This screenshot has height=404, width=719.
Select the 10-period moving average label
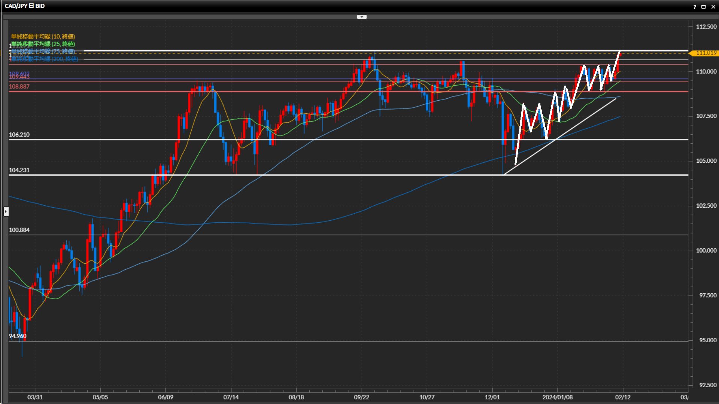(x=43, y=36)
